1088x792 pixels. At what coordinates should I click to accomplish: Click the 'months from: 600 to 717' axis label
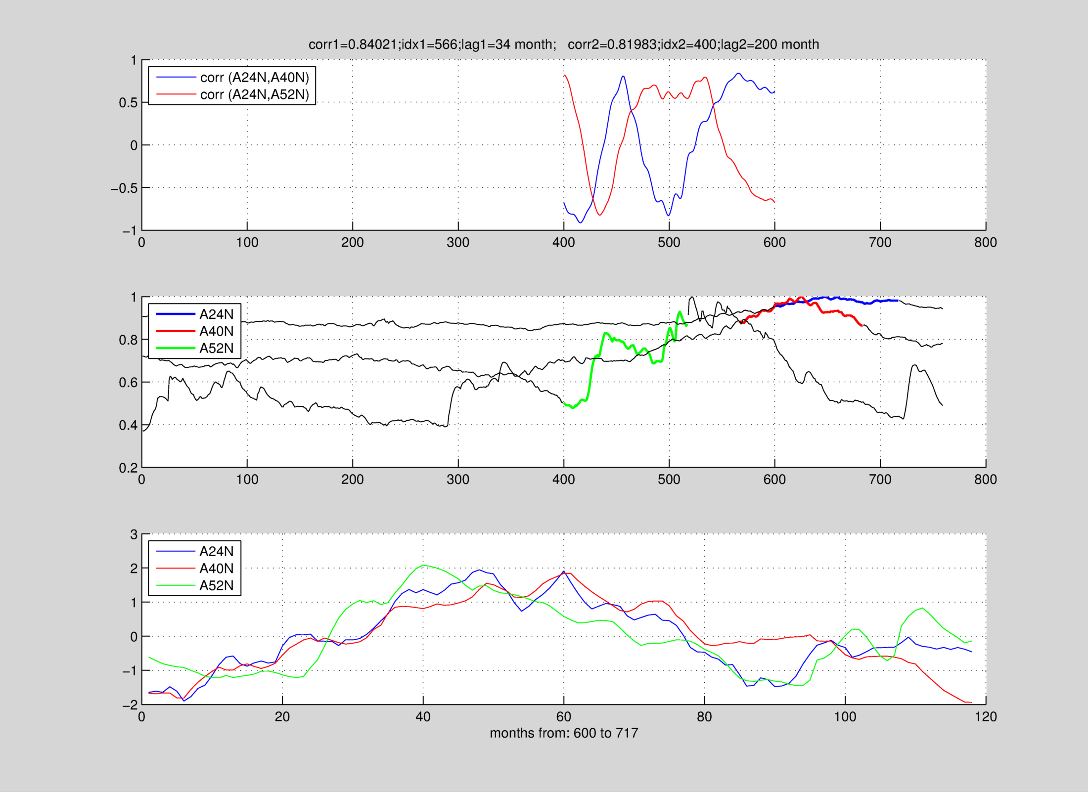564,733
